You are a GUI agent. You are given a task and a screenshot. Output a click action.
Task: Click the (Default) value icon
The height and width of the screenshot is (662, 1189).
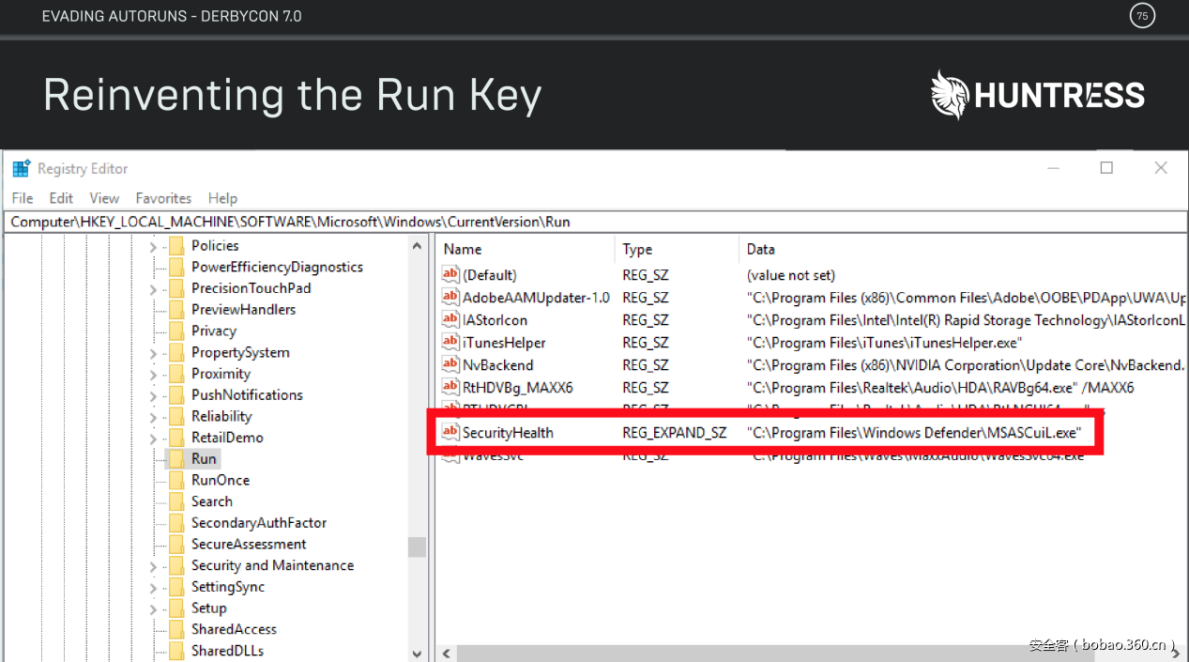[450, 275]
